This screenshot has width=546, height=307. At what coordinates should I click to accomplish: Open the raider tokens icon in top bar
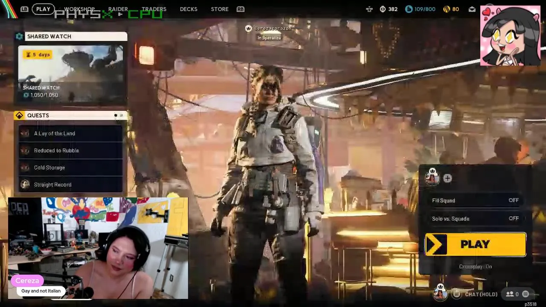click(x=369, y=9)
